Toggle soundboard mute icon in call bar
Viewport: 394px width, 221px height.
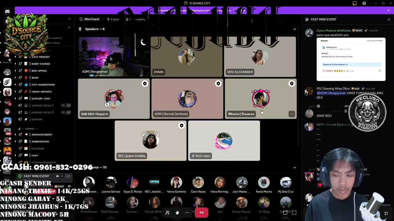167,212
